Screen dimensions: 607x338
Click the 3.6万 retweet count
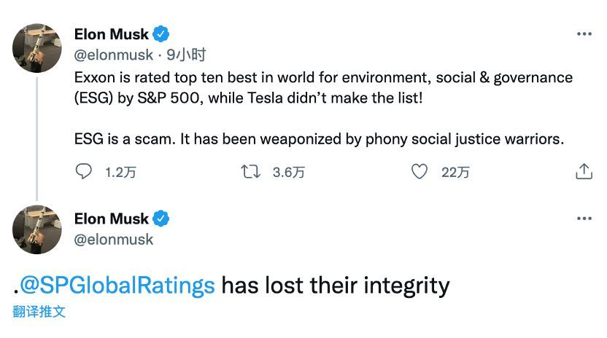click(288, 173)
